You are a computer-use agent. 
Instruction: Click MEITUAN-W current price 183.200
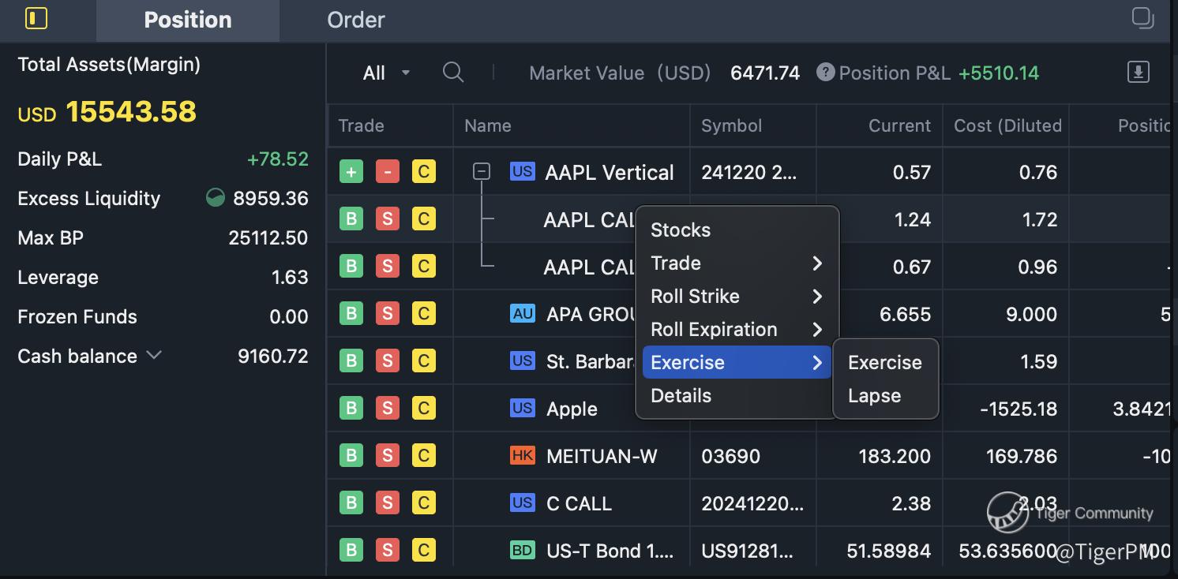point(895,456)
